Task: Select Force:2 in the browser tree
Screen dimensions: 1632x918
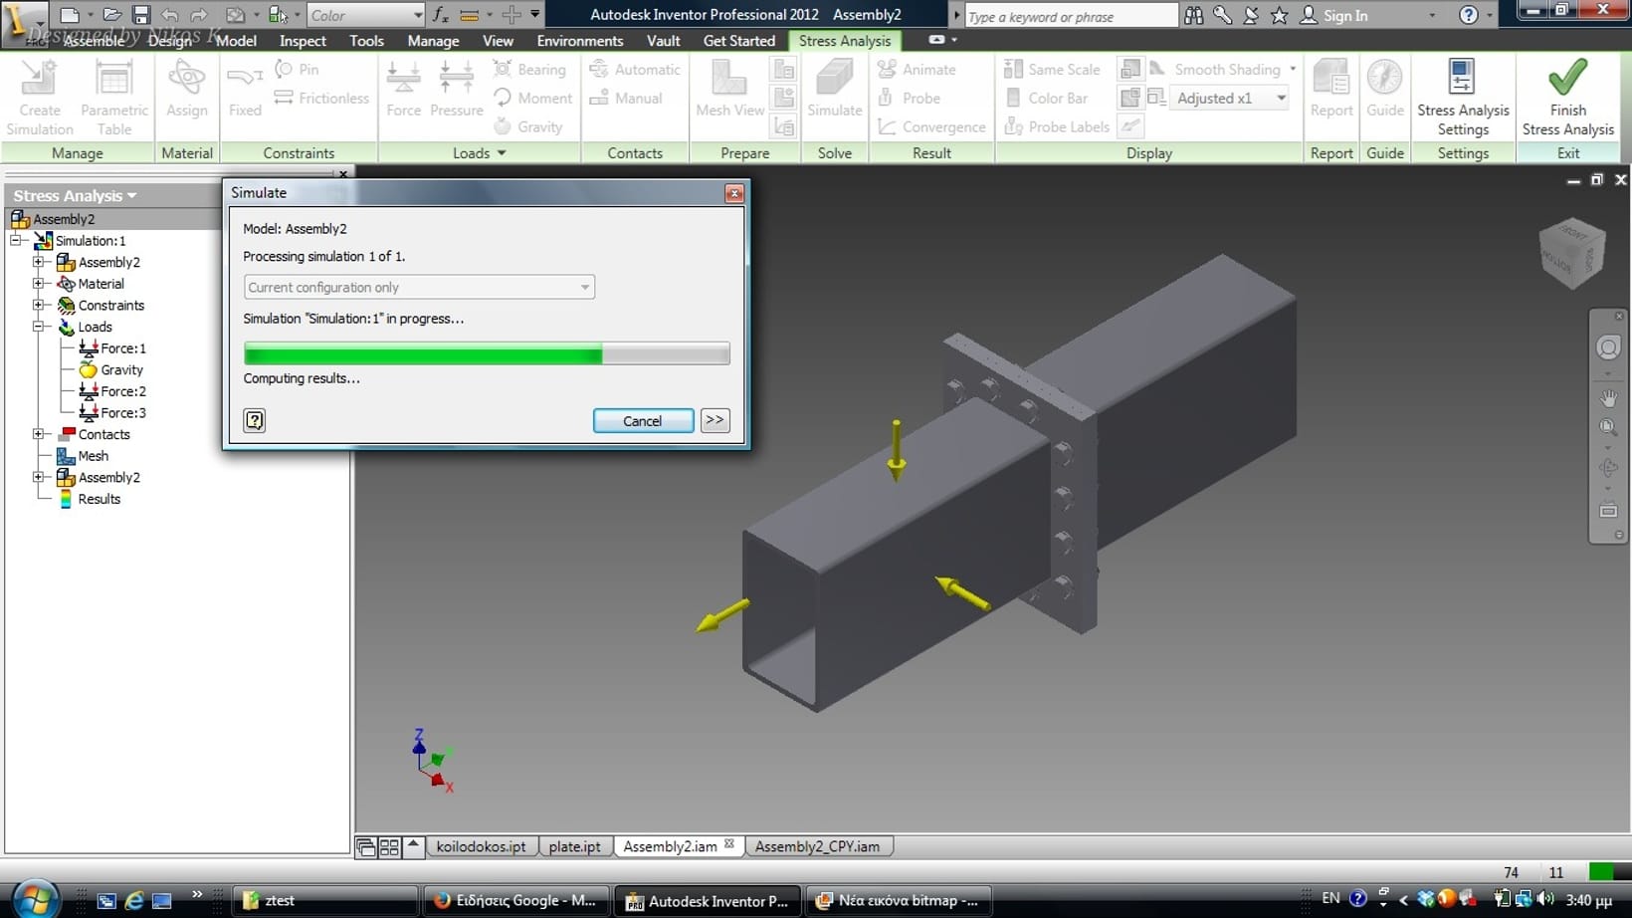Action: pos(122,391)
